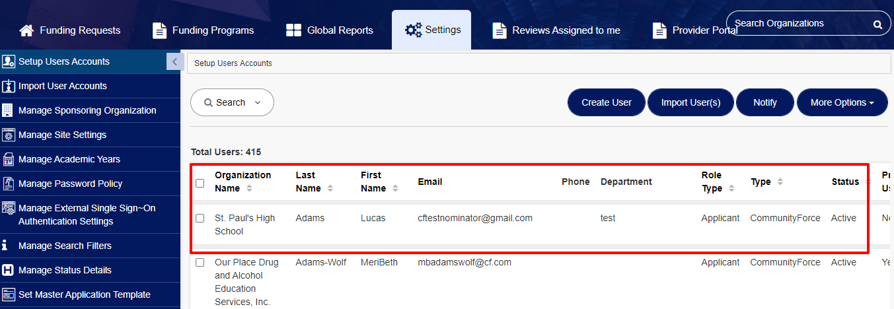Click the Setup Users Accounts sidebar icon
Image resolution: width=894 pixels, height=309 pixels.
tap(9, 61)
